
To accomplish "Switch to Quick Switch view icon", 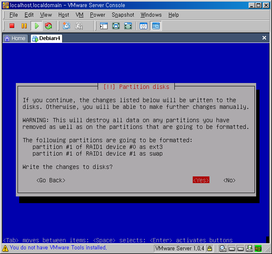I will click(128, 26).
